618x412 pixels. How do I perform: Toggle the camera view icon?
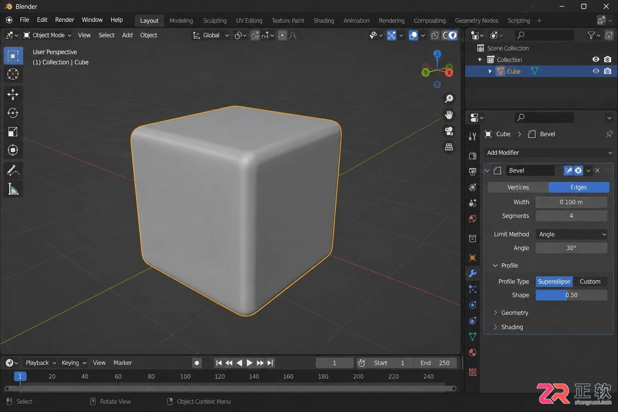(449, 131)
